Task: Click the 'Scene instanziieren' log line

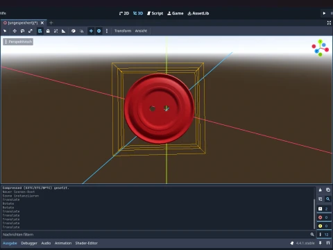Action: point(21,196)
